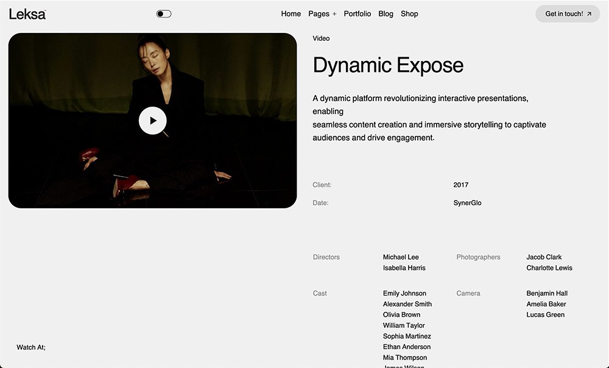Click the plus icon beside Pages
This screenshot has width=609, height=368.
[334, 14]
